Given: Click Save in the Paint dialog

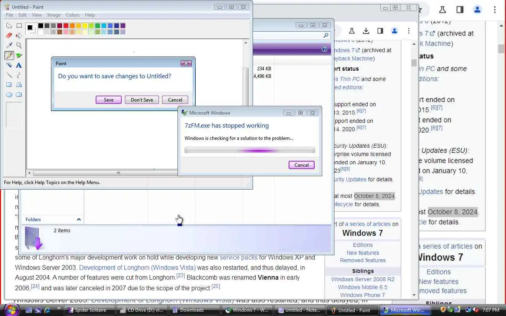Looking at the screenshot, I should coord(109,100).
